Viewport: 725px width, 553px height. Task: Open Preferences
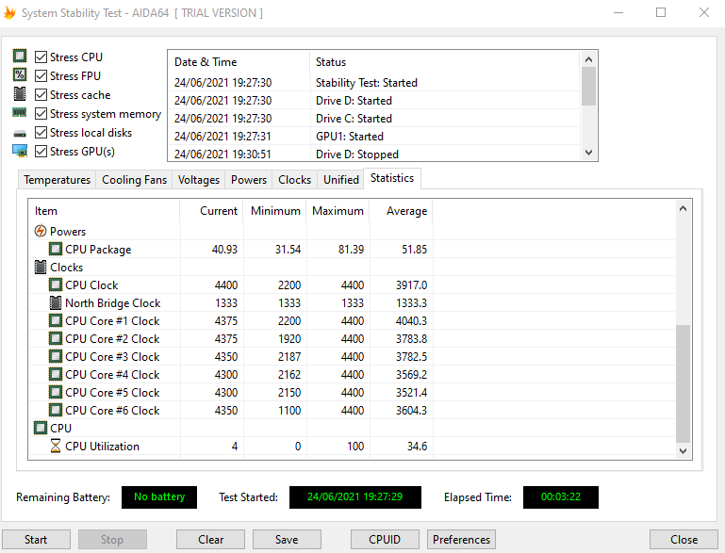461,540
